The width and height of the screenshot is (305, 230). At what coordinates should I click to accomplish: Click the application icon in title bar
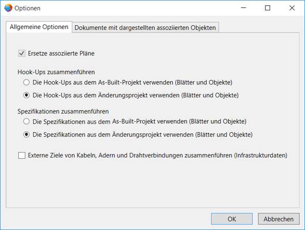(x=8, y=8)
